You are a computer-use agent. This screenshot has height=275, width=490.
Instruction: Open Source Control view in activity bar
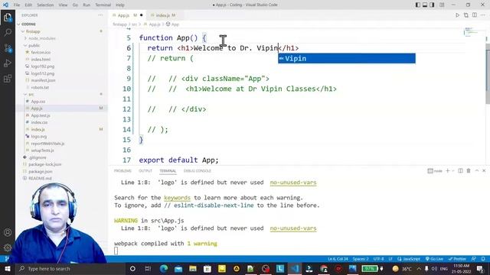click(8, 47)
